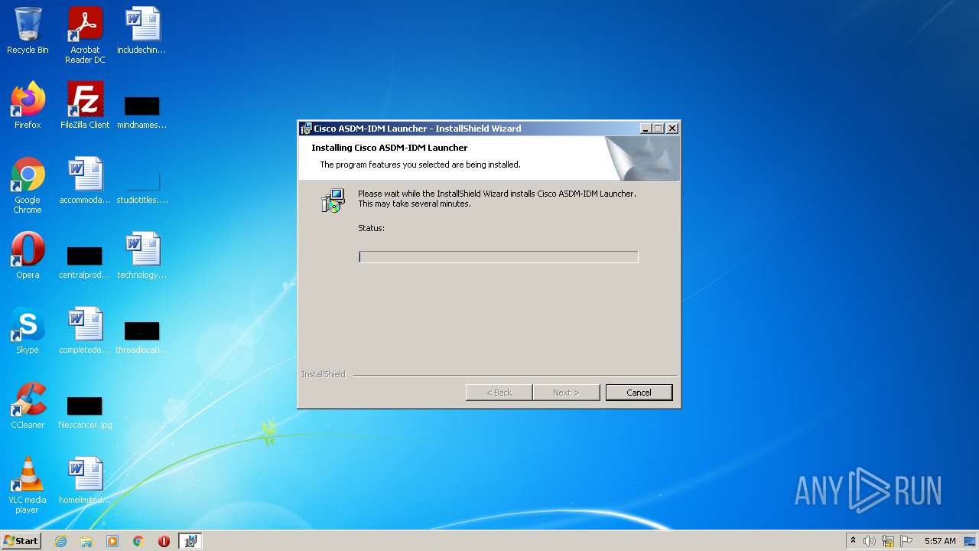This screenshot has height=551, width=979.
Task: Launch VLC media player shortcut
Action: [x=28, y=486]
